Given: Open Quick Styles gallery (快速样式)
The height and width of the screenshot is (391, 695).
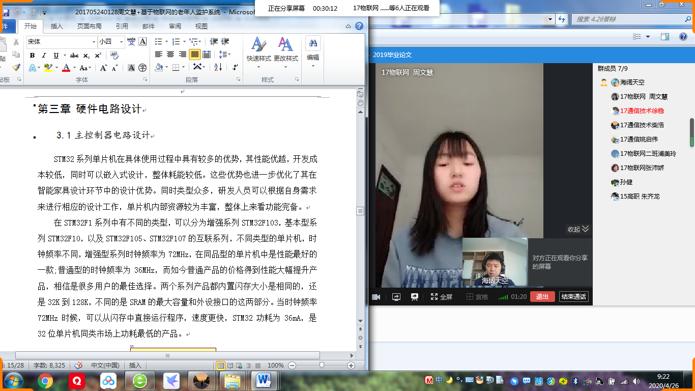Looking at the screenshot, I should coord(258,50).
